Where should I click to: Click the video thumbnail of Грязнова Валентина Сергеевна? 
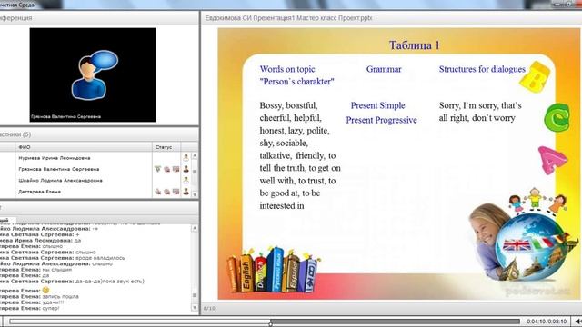pos(93,74)
